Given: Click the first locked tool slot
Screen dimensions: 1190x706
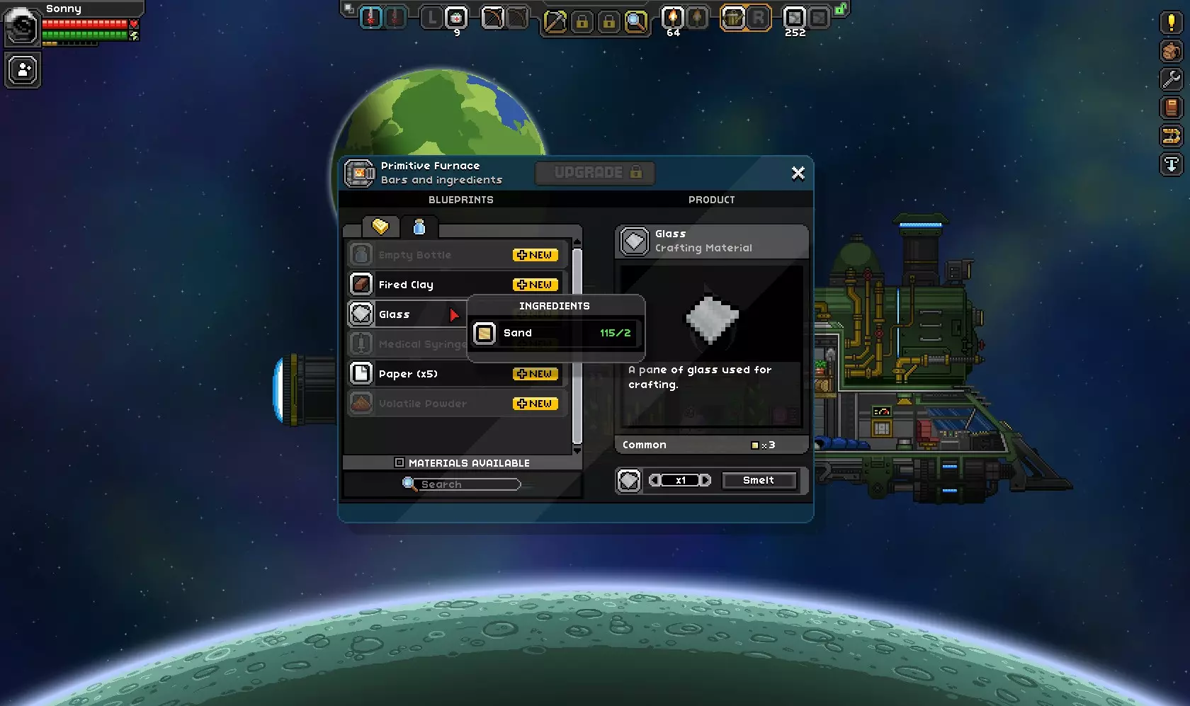Looking at the screenshot, I should (582, 22).
